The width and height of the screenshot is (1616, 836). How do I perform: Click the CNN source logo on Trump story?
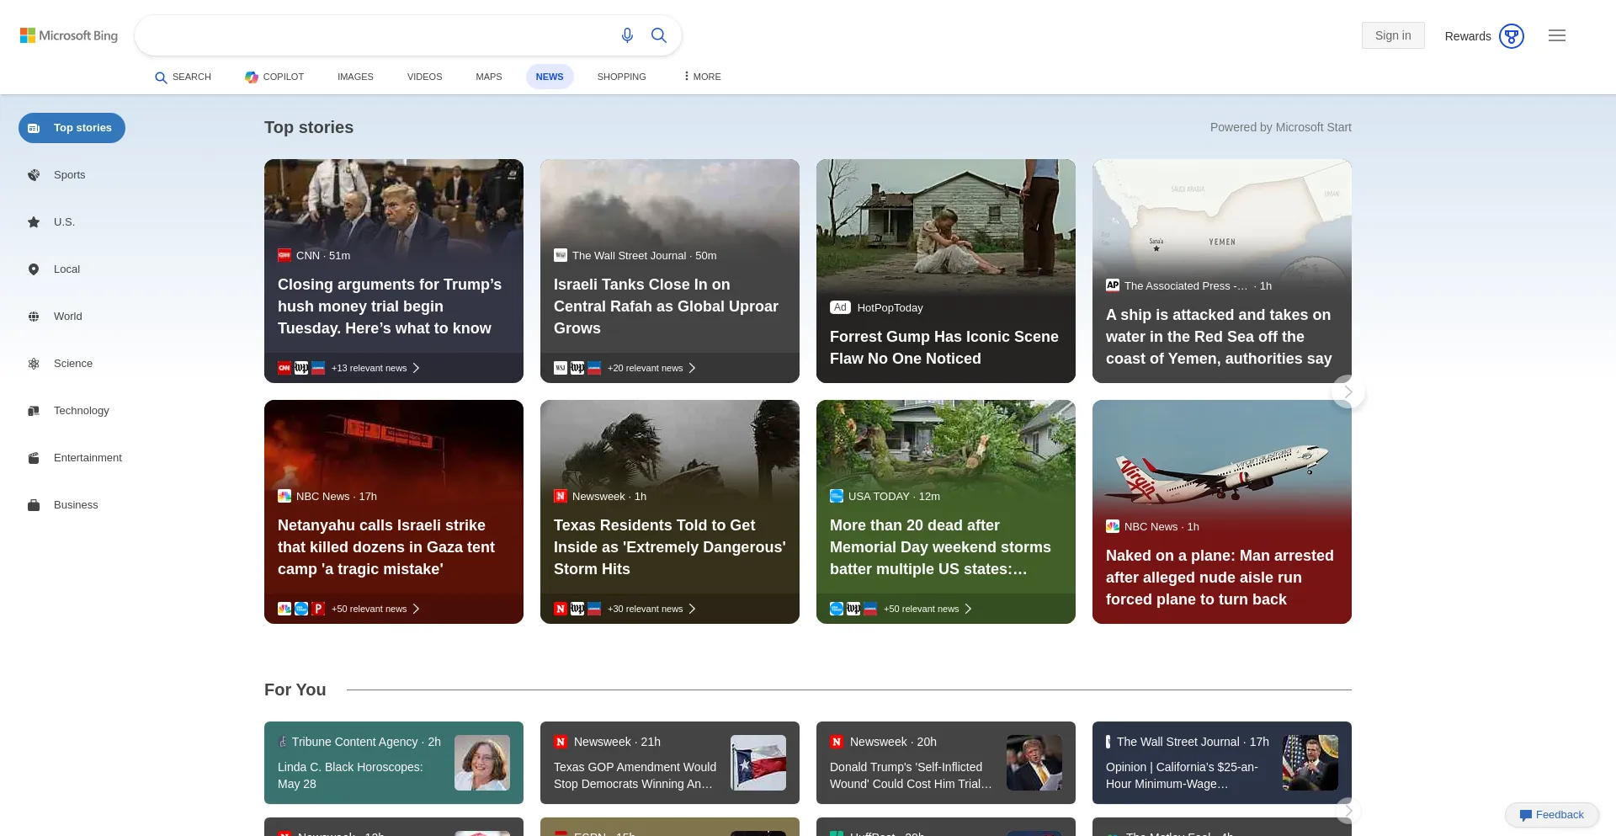(x=284, y=255)
